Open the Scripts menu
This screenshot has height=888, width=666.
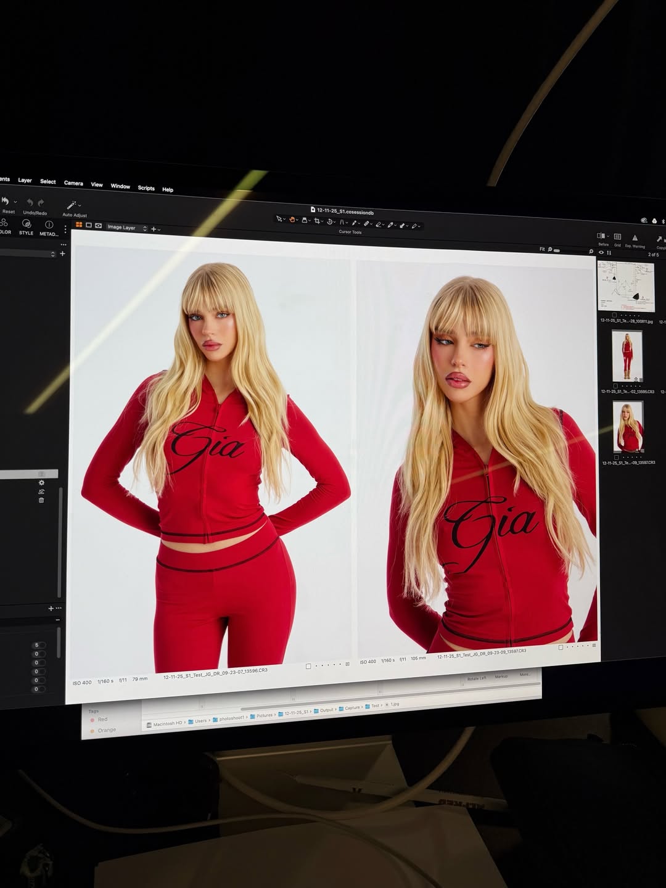coord(146,188)
